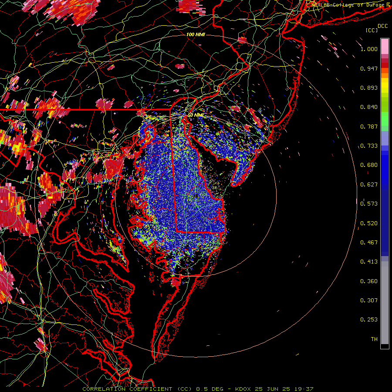Click the KDOX station identifier
The image size is (392, 392).
(243, 389)
